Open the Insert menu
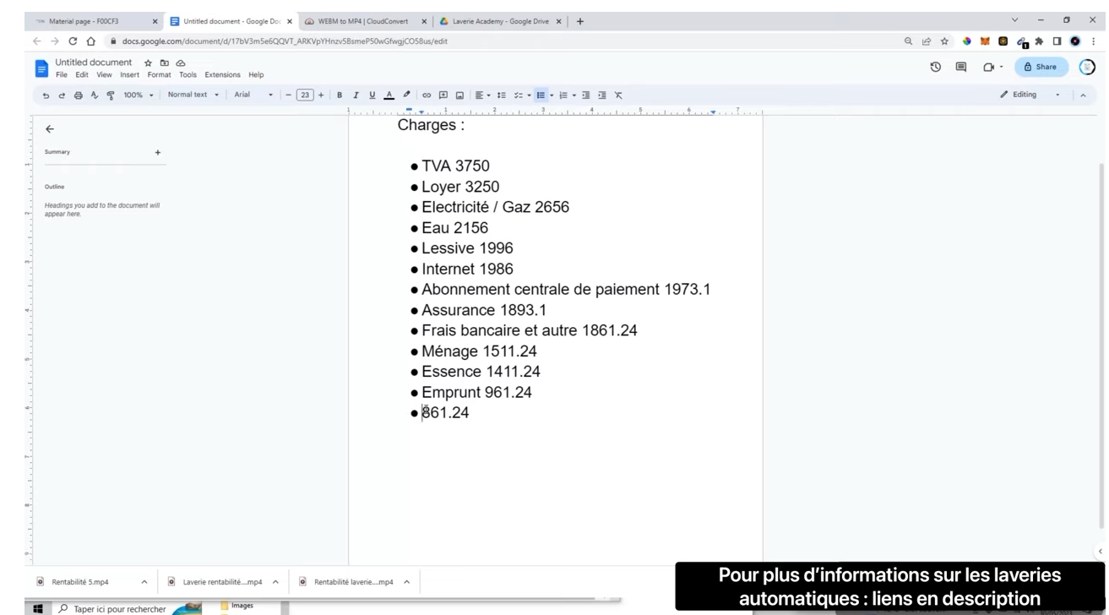The image size is (1109, 615). pyautogui.click(x=129, y=75)
